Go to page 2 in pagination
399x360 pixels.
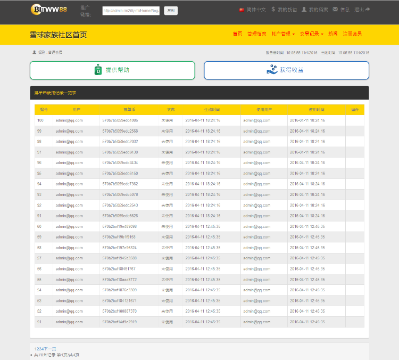(x=38, y=349)
